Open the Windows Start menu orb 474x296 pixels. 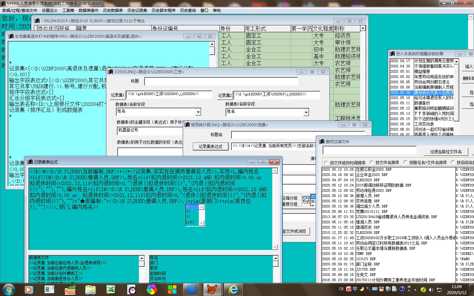pyautogui.click(x=9, y=289)
